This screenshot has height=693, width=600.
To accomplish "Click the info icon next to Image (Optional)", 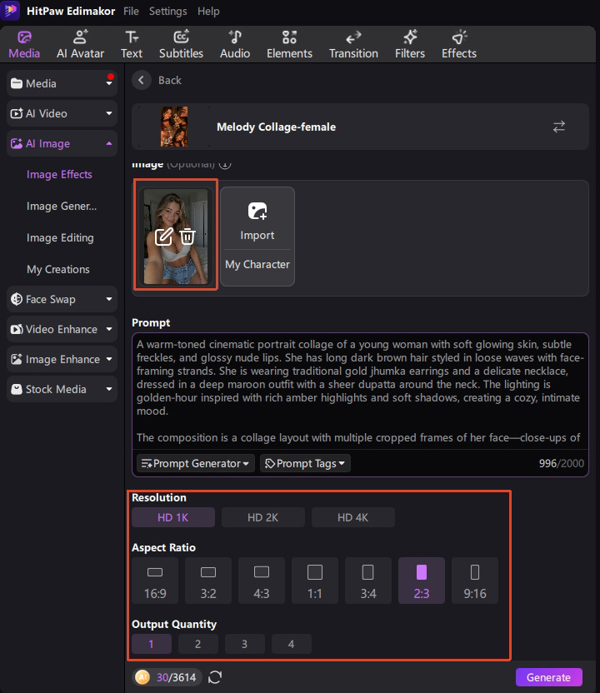I will pyautogui.click(x=225, y=164).
